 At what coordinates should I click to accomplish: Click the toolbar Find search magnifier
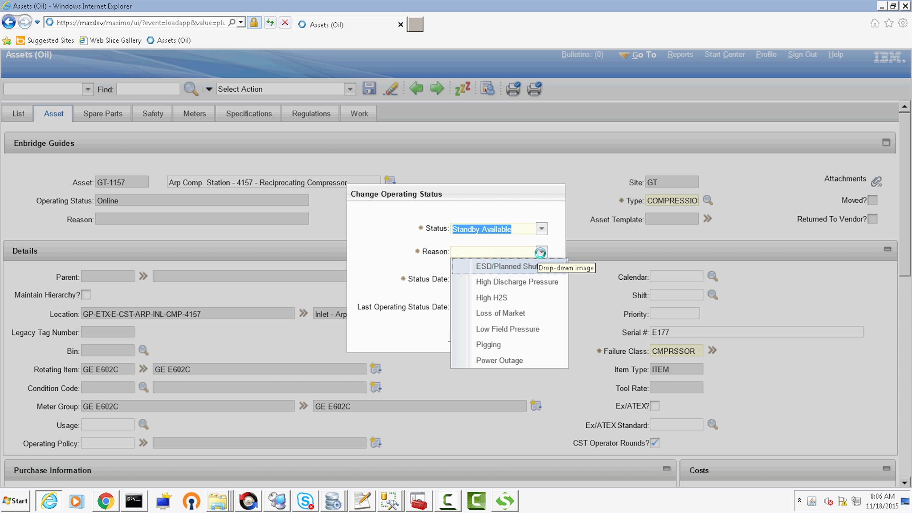click(190, 89)
